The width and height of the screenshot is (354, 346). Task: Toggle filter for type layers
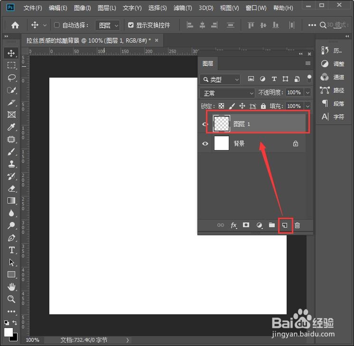(x=274, y=79)
